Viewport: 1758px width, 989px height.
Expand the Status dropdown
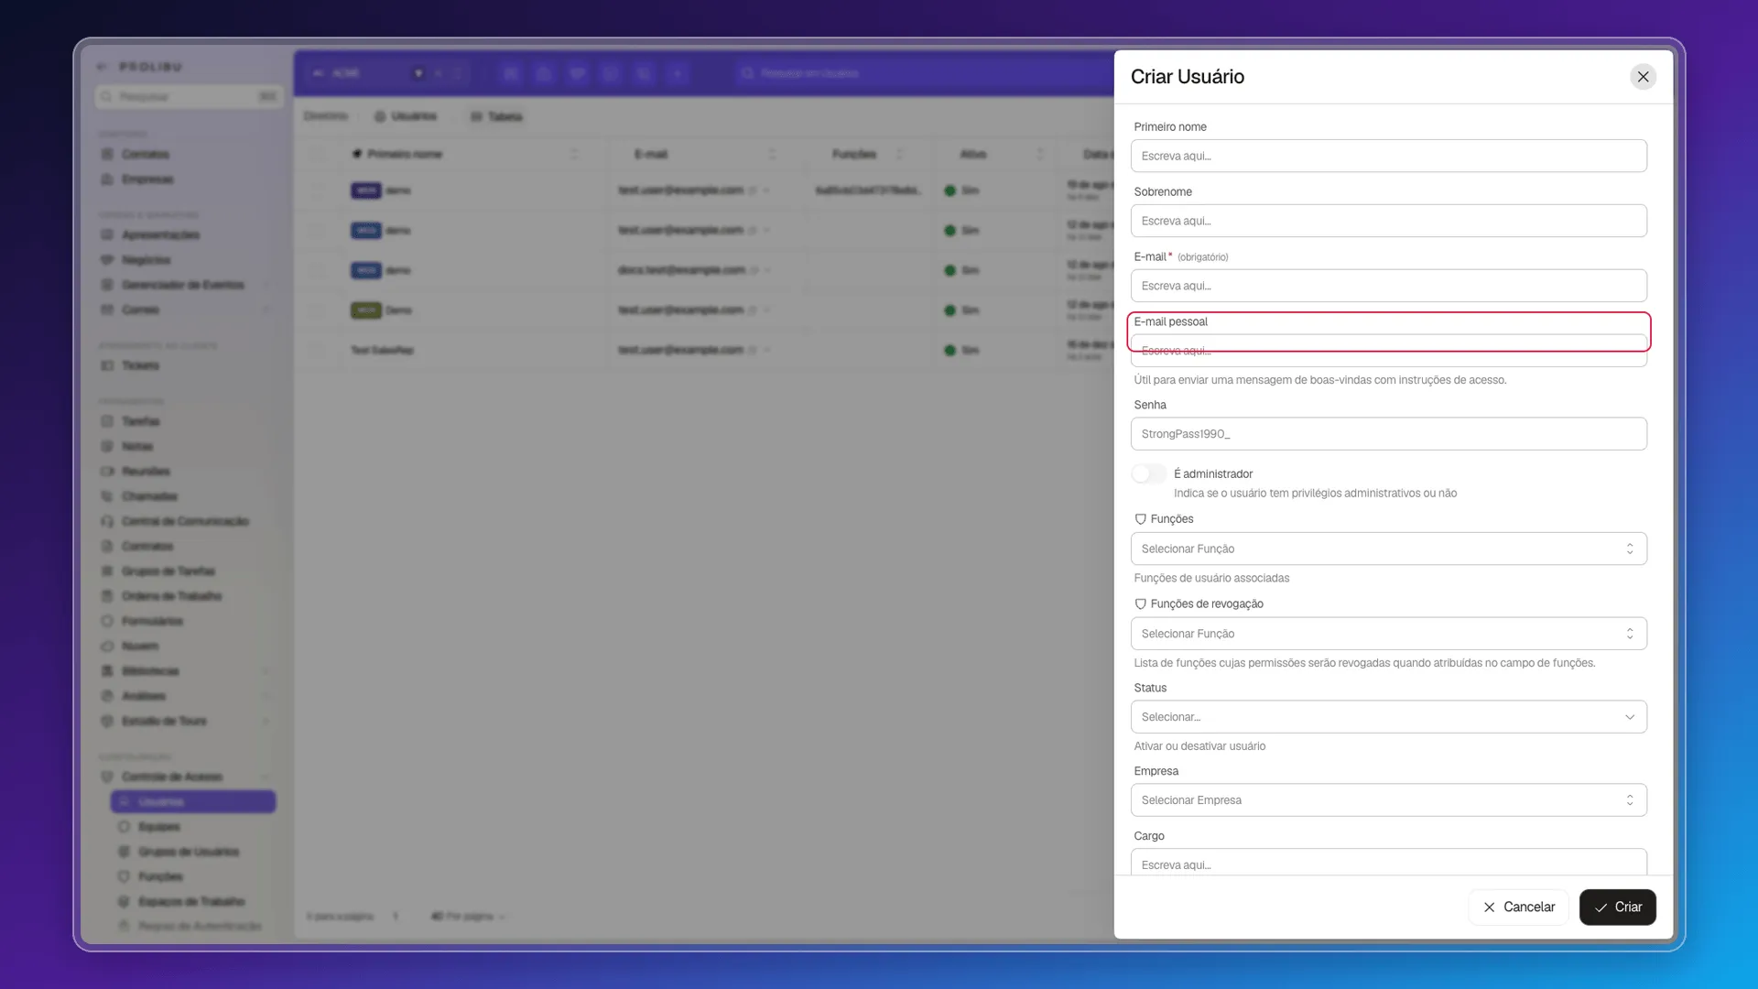(x=1388, y=717)
